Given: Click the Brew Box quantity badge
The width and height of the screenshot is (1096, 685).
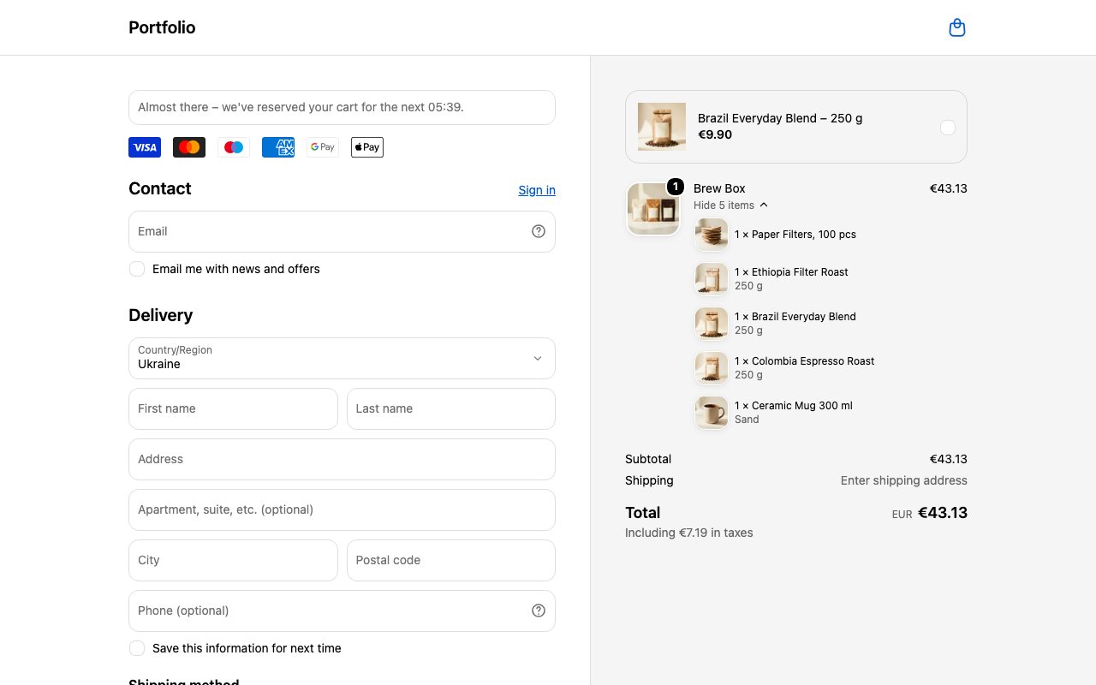Looking at the screenshot, I should point(676,187).
